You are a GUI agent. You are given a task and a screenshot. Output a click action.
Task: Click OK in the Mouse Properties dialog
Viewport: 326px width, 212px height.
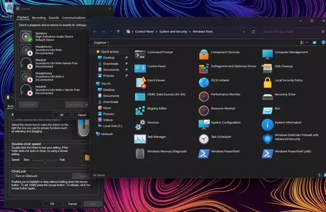[52, 204]
